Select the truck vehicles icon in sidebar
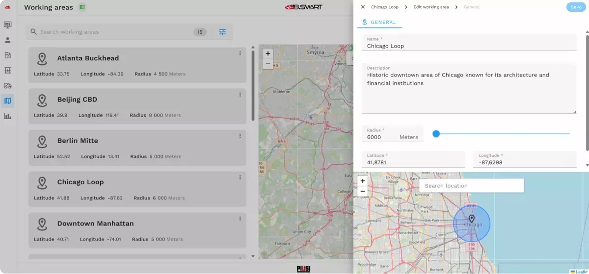Screen dimensions: 589x274 point(7,86)
